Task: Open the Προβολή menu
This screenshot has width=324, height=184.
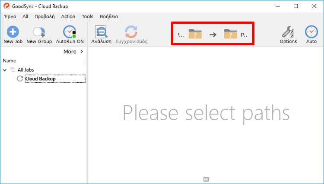Action: point(44,16)
